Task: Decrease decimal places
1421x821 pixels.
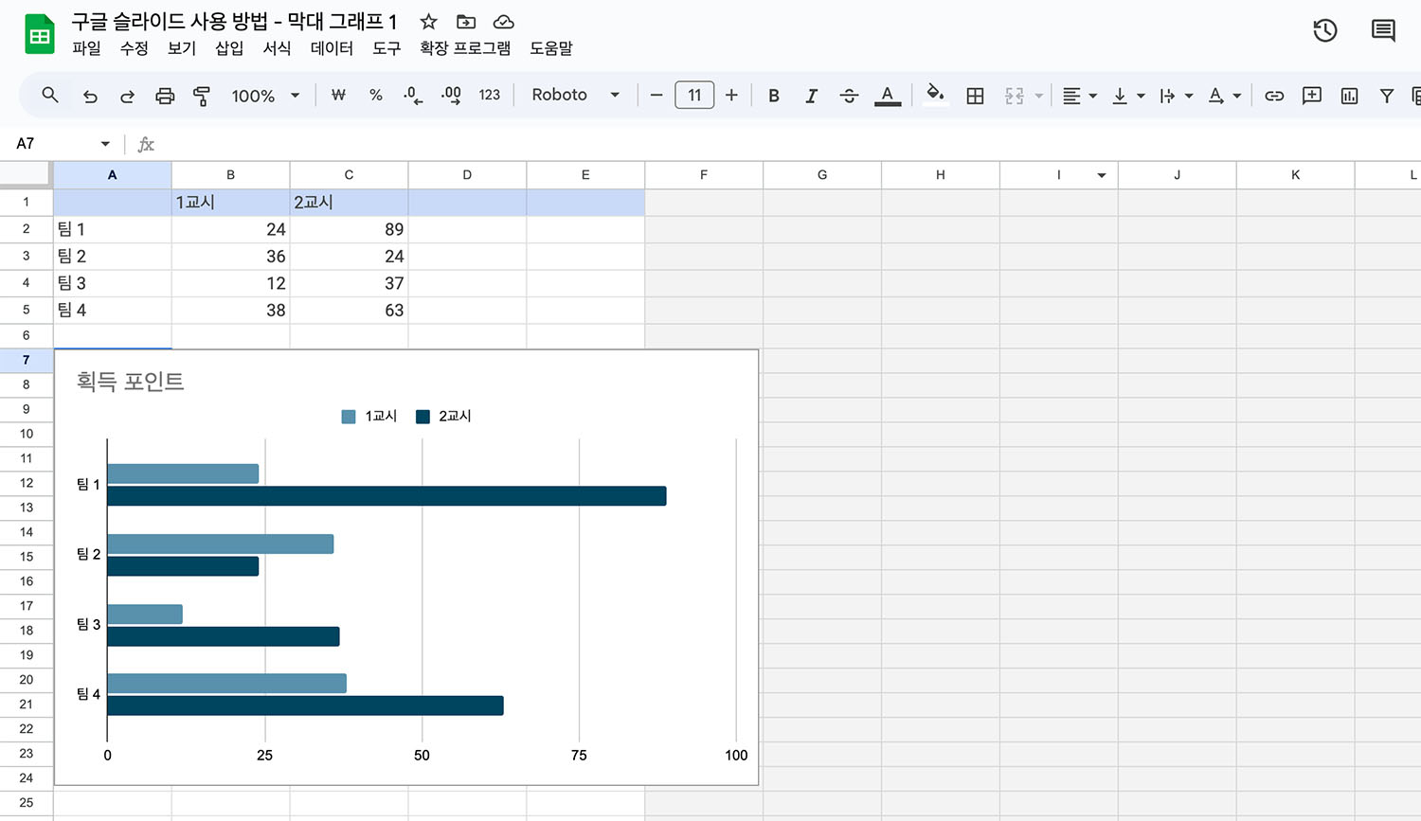Action: [413, 96]
